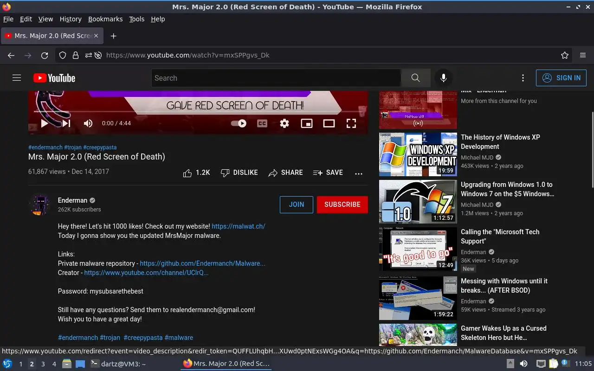Open Firefox View menu
The height and width of the screenshot is (371, 594).
[45, 19]
